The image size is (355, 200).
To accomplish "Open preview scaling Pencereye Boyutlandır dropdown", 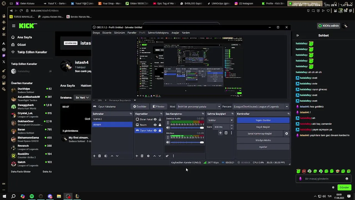I will click(122, 100).
